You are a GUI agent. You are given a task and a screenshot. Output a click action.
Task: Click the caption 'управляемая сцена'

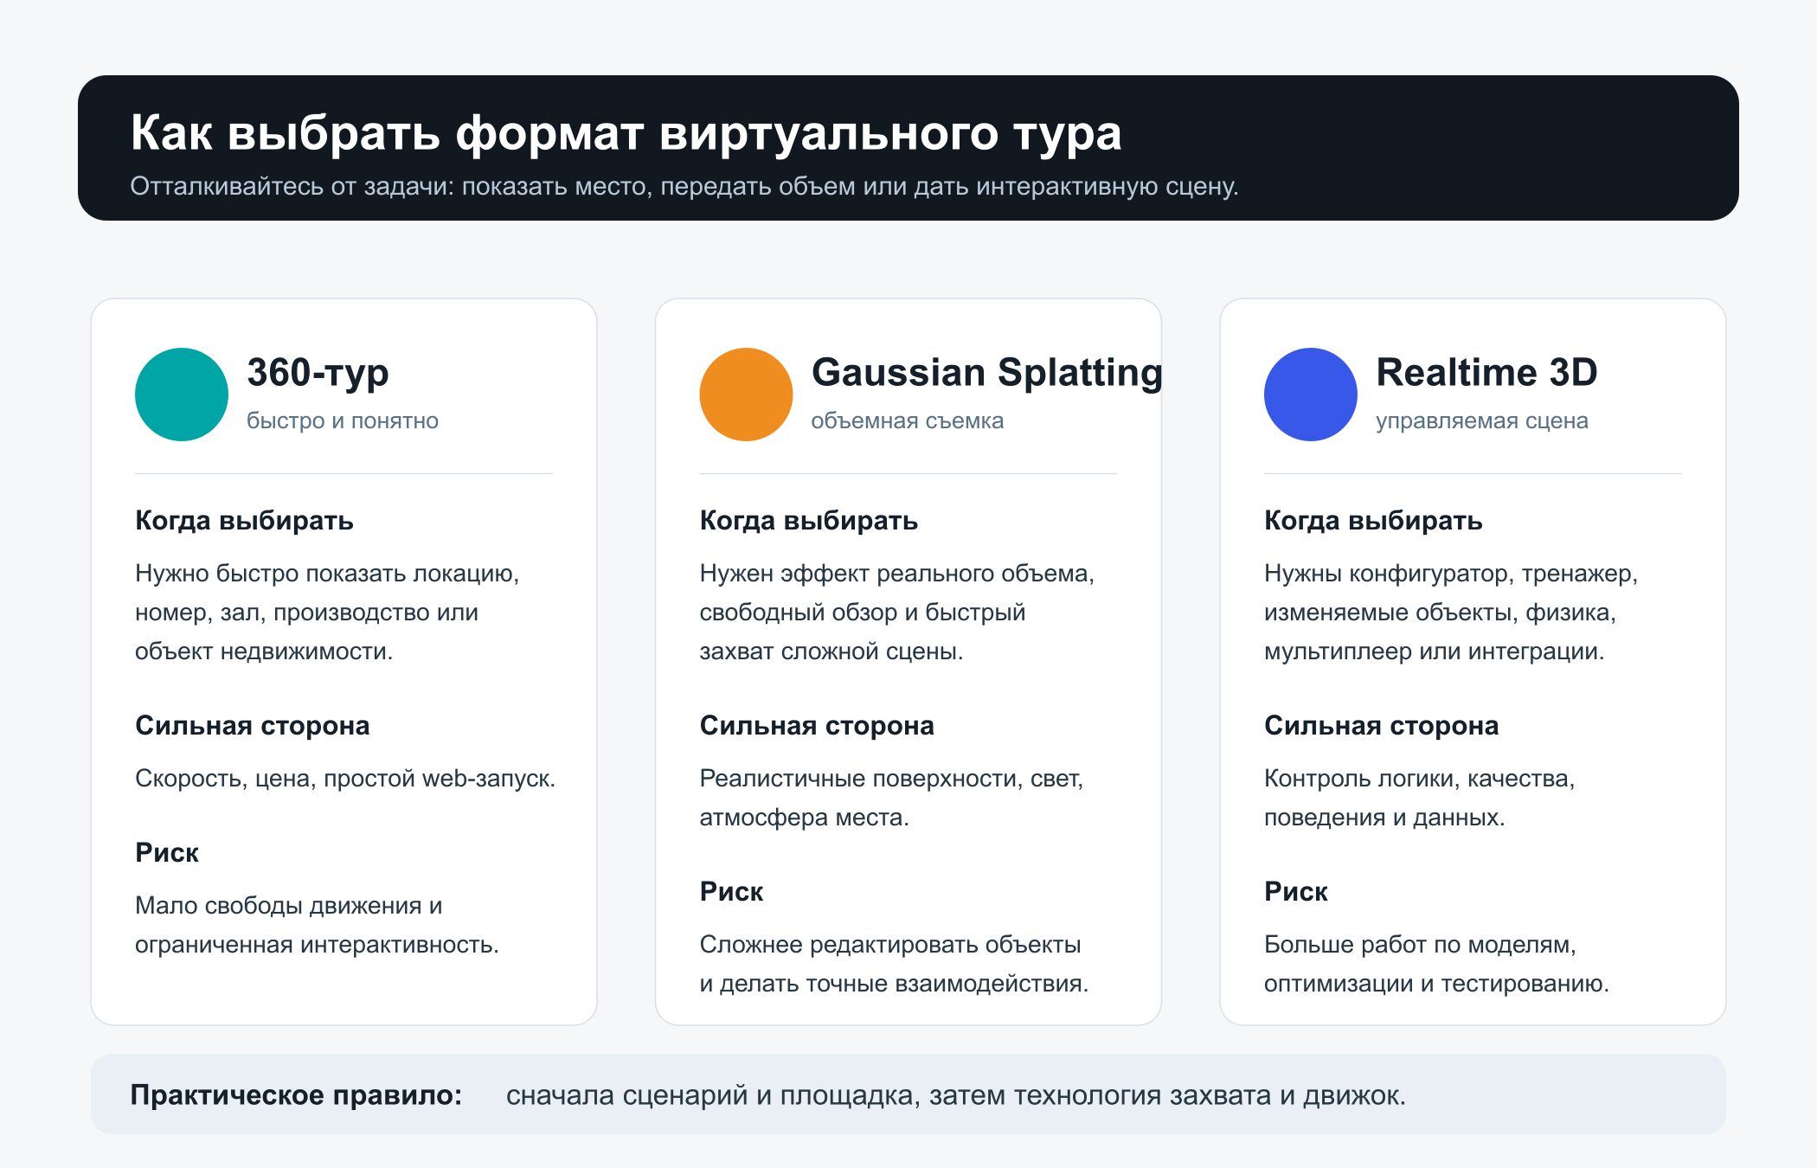pos(1482,420)
